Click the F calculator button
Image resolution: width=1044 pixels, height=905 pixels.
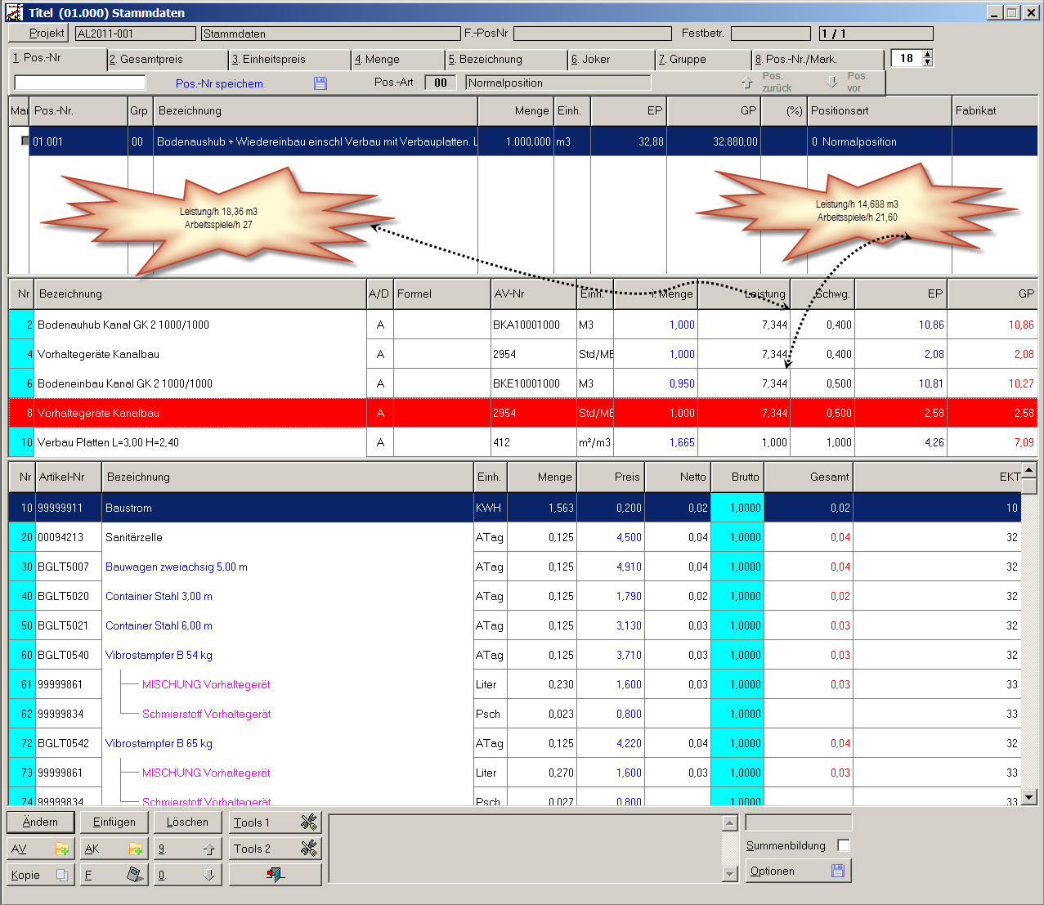point(114,875)
